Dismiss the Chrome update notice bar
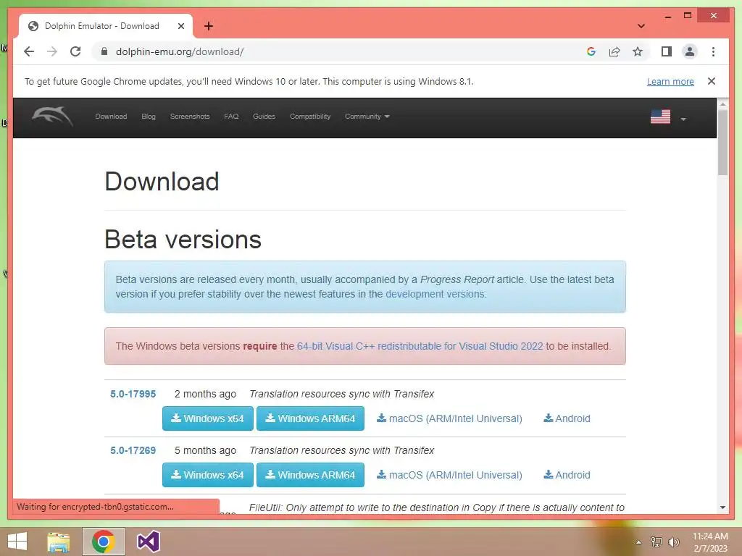This screenshot has width=742, height=556. (x=712, y=81)
